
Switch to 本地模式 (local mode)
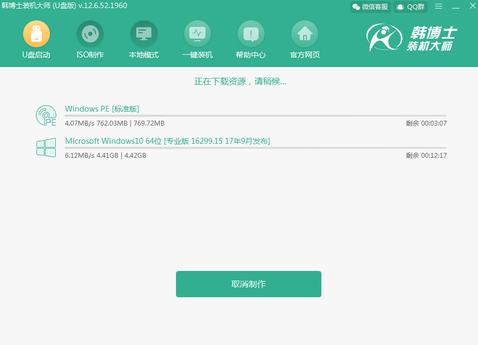[x=143, y=39]
